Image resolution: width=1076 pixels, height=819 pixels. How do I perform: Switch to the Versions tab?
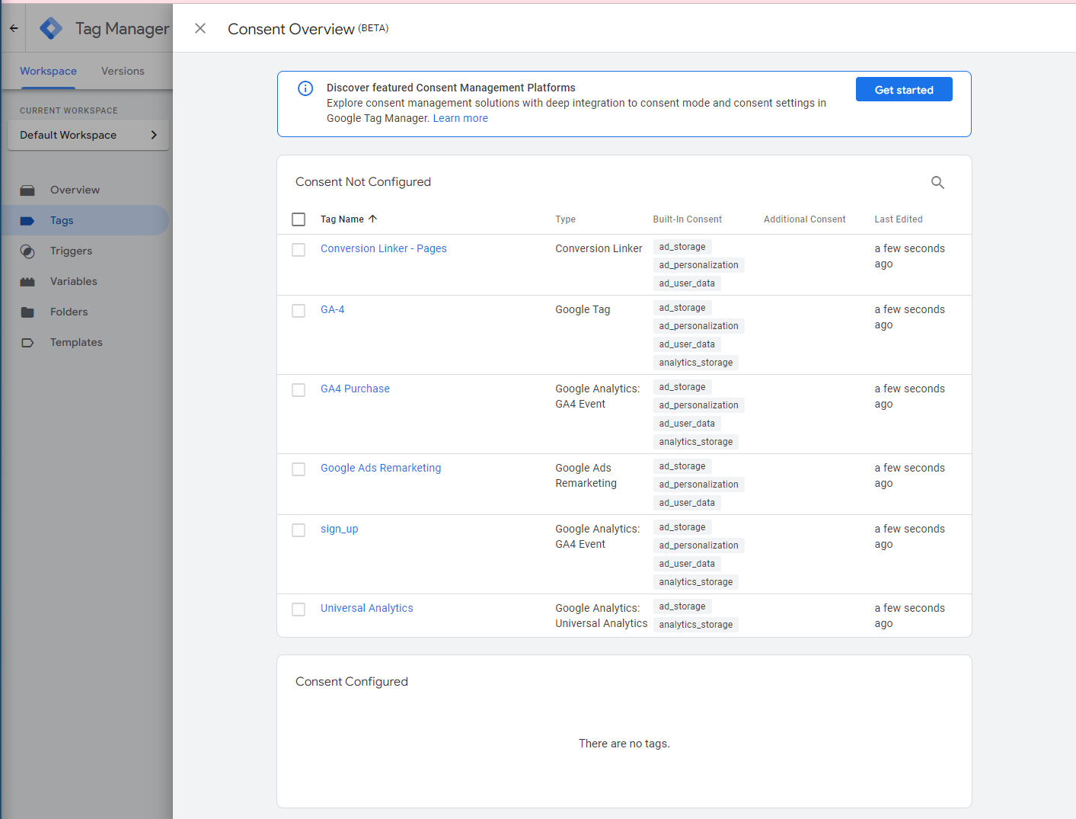tap(123, 71)
